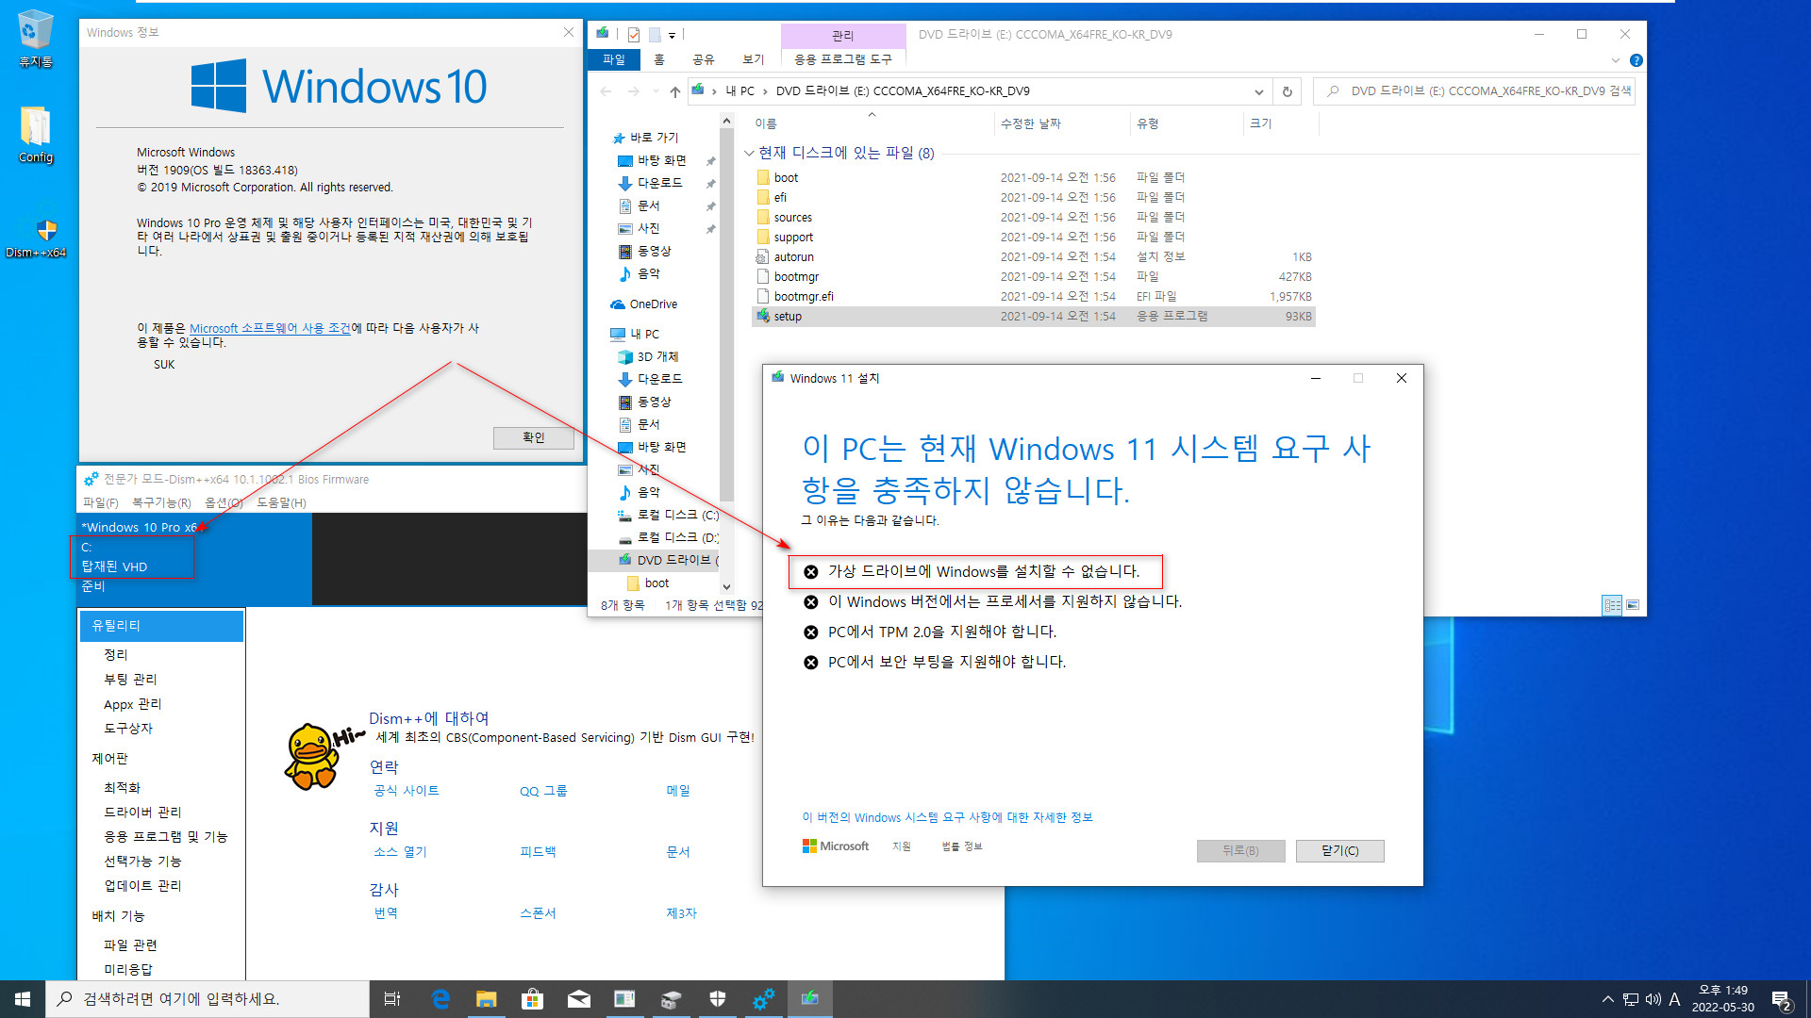Viewport: 1811px width, 1018px height.
Task: Switch to the 공유 ribbon tab
Action: click(704, 59)
